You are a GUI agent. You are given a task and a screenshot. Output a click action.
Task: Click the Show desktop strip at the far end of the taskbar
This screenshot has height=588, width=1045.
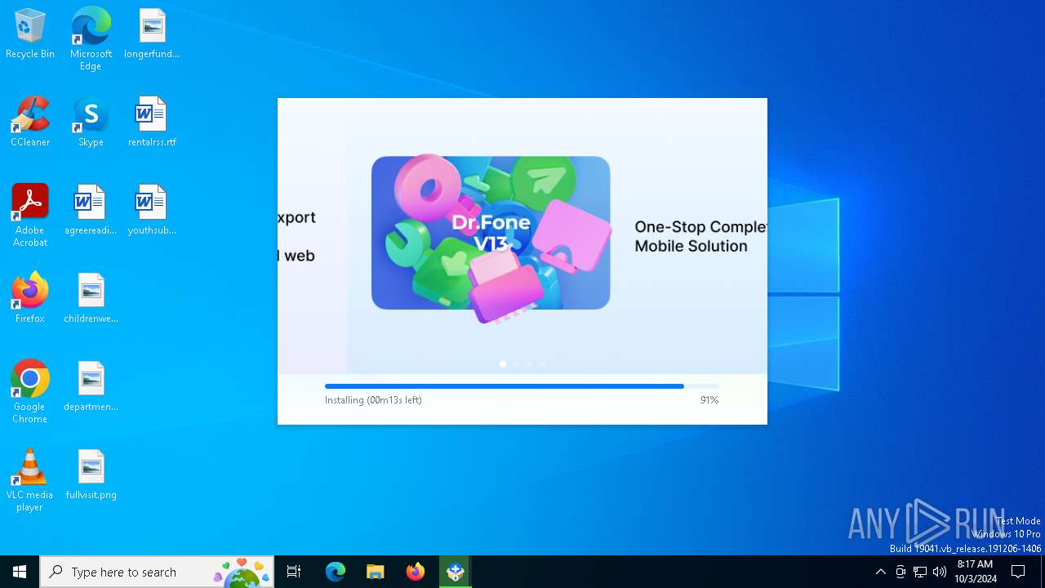point(1043,572)
